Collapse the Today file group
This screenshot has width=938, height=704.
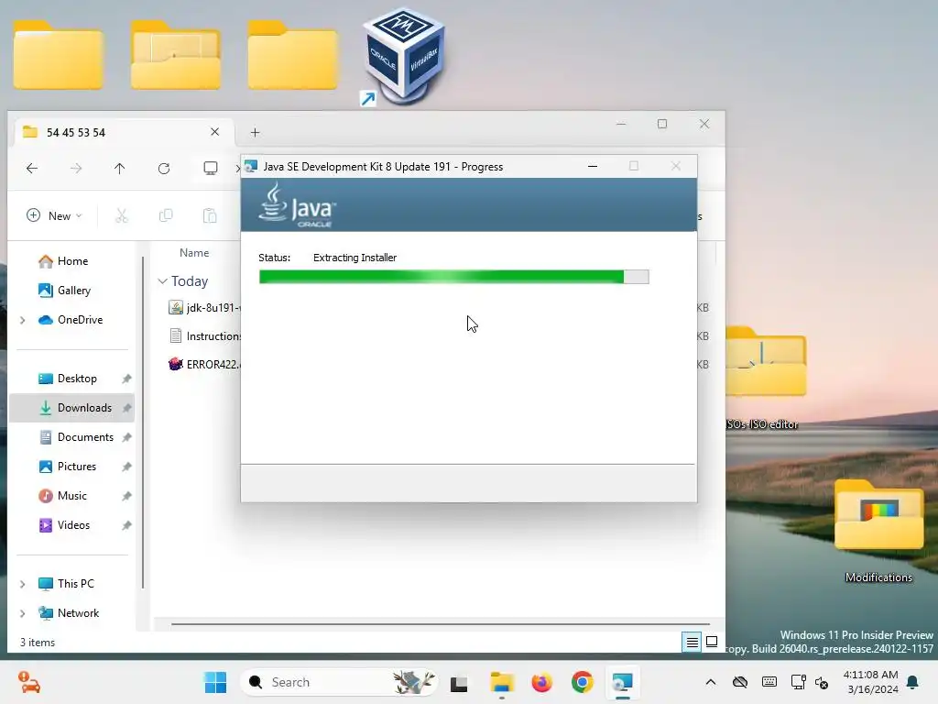pos(163,280)
